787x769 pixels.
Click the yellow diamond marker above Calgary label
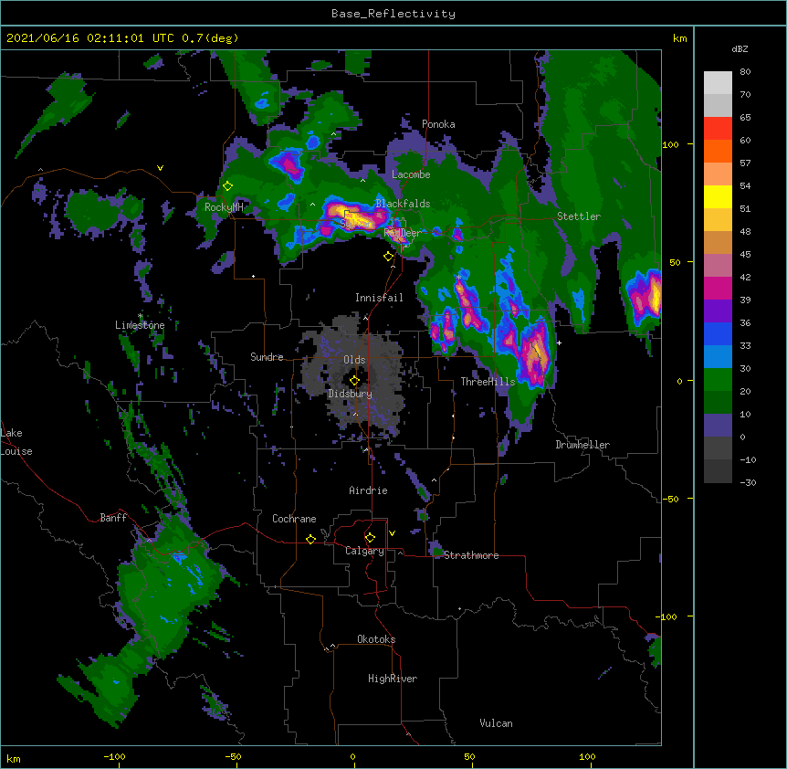(370, 538)
